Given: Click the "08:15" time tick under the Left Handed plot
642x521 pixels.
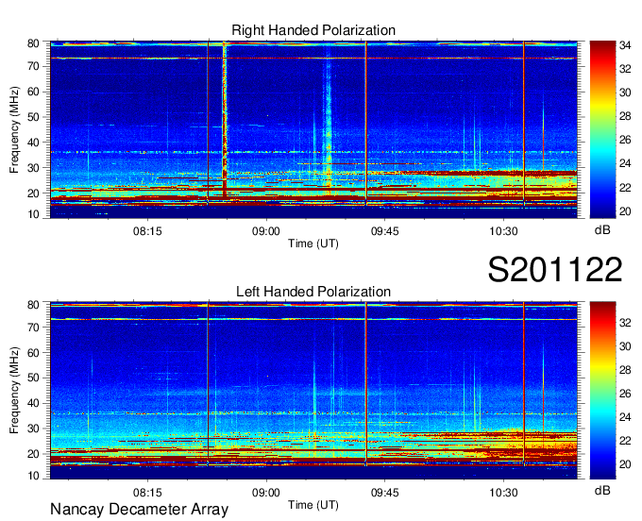Looking at the screenshot, I should click(147, 493).
